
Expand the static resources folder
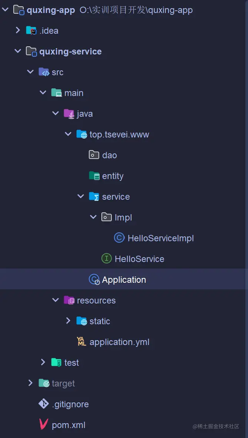68,321
